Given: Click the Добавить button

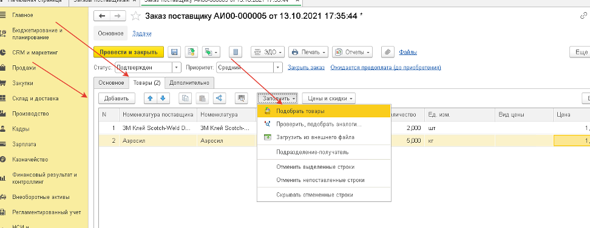Looking at the screenshot, I should coord(117,99).
